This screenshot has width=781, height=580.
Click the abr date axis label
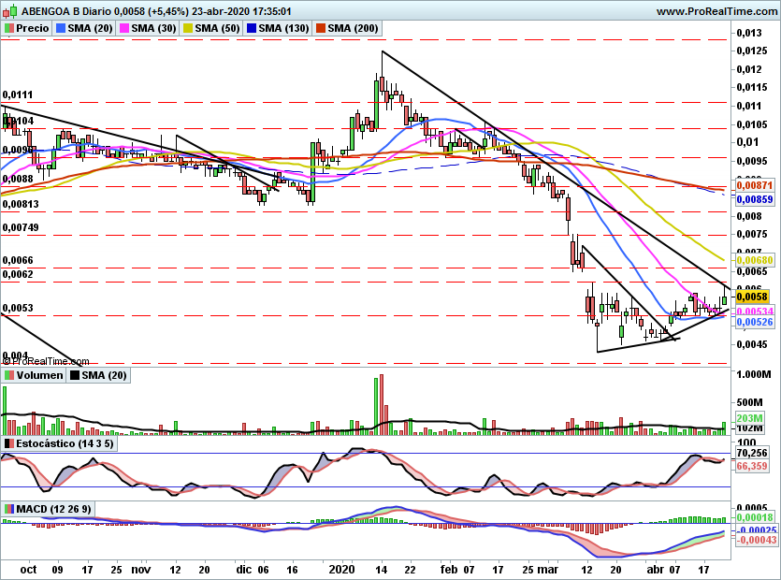pyautogui.click(x=656, y=570)
